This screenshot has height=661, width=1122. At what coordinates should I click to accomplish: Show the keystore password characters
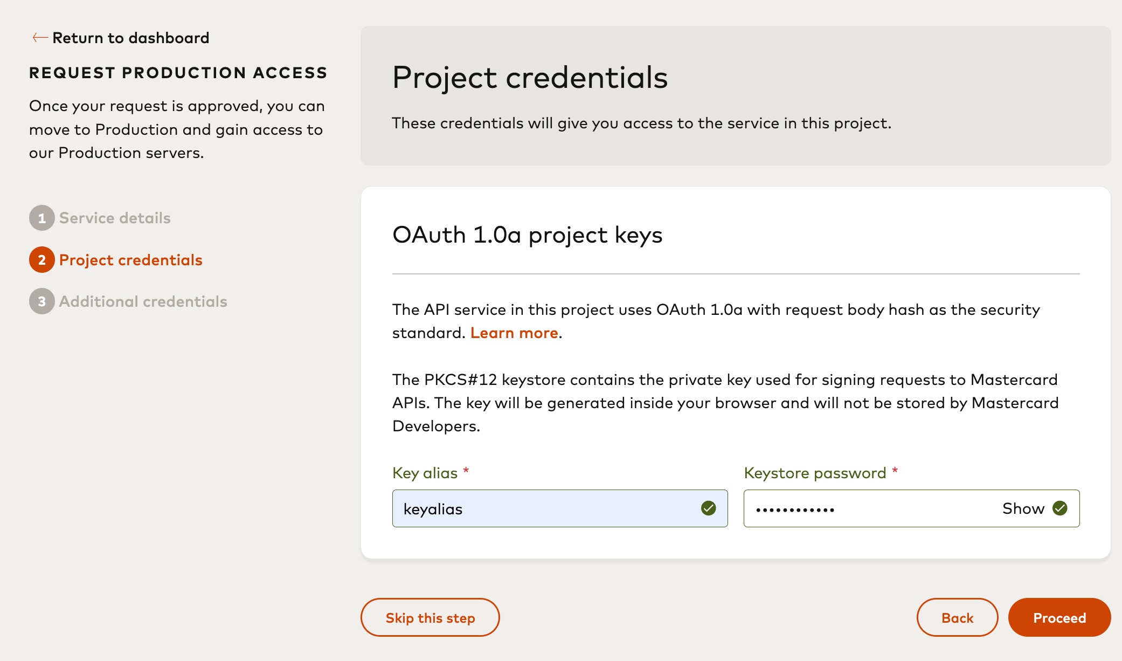click(1023, 508)
